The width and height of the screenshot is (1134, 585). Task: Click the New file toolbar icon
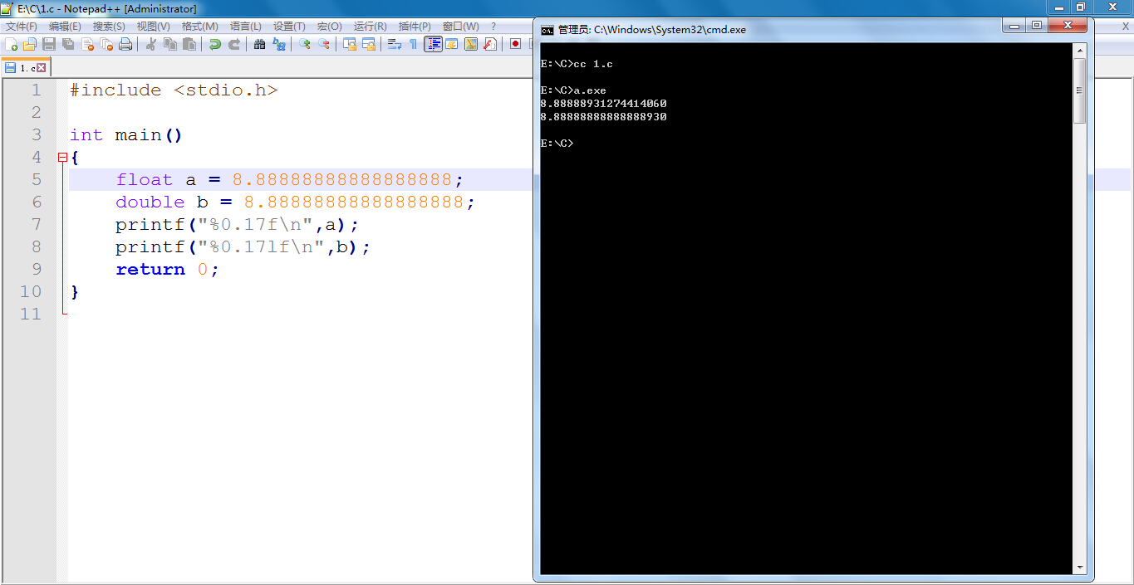click(11, 44)
